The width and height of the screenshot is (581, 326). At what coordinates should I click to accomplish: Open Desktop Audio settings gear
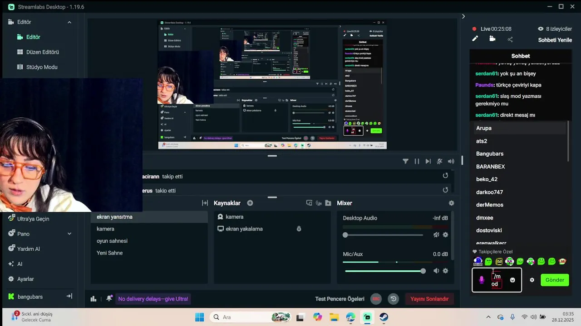[x=445, y=235]
